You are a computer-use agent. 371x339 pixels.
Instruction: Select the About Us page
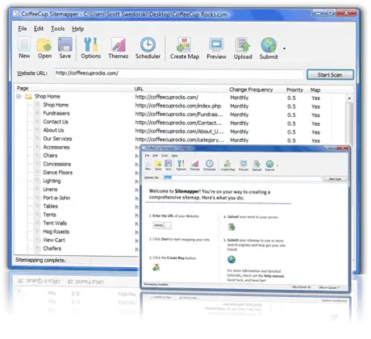click(x=53, y=130)
